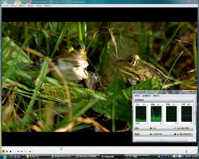Click the CPU usage graph in resource monitor
199x159 pixels.
coord(141,114)
